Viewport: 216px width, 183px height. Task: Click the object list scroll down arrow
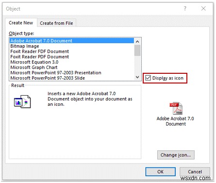137,77
